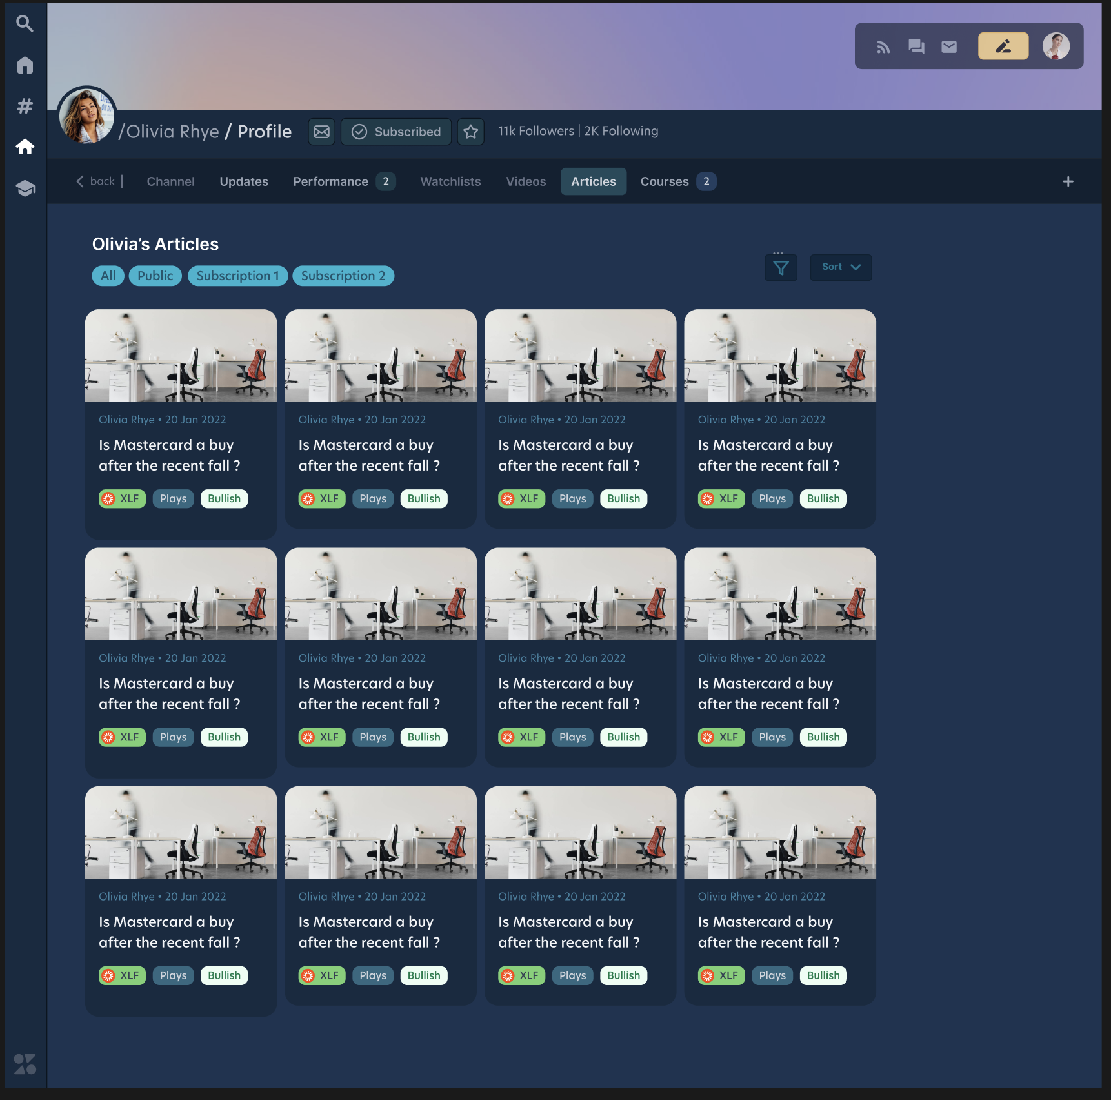The image size is (1111, 1100).
Task: Click Bullish tag on last middle-row article
Action: 823,737
